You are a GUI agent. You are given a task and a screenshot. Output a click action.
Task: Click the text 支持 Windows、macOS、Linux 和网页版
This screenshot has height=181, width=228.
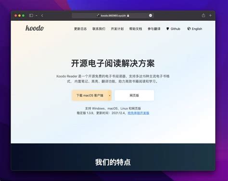113,109
